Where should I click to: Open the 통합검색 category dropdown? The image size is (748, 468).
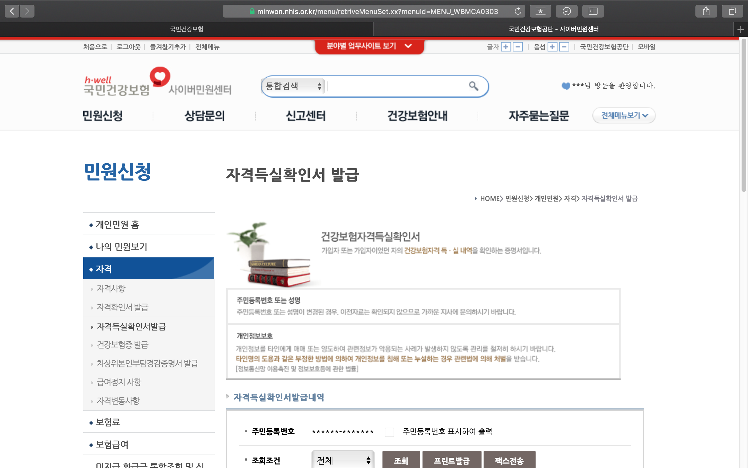pos(293,86)
